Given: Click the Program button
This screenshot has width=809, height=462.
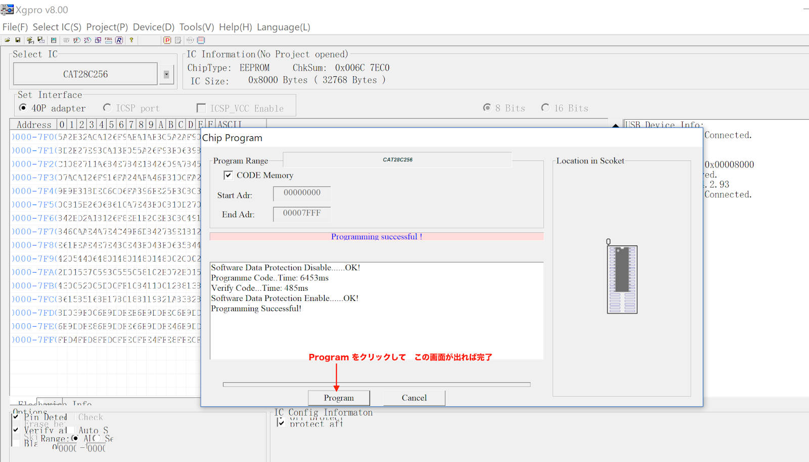Looking at the screenshot, I should click(x=338, y=397).
